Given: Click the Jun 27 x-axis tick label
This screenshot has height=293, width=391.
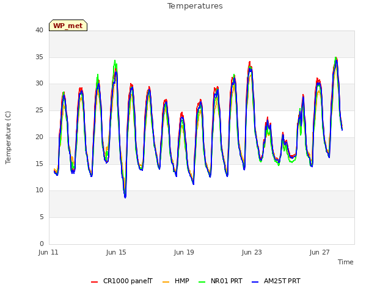Looking at the screenshot, I should tap(320, 252).
